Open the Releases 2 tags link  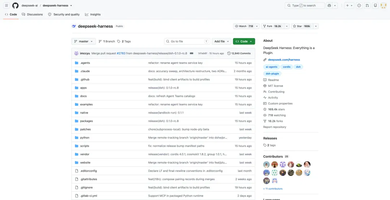click(x=269, y=146)
